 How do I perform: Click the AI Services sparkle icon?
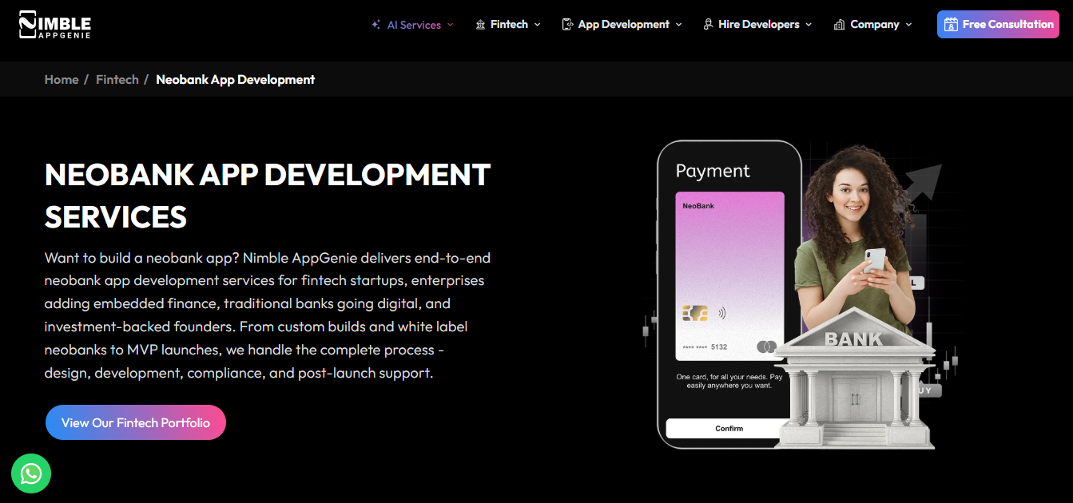point(376,25)
